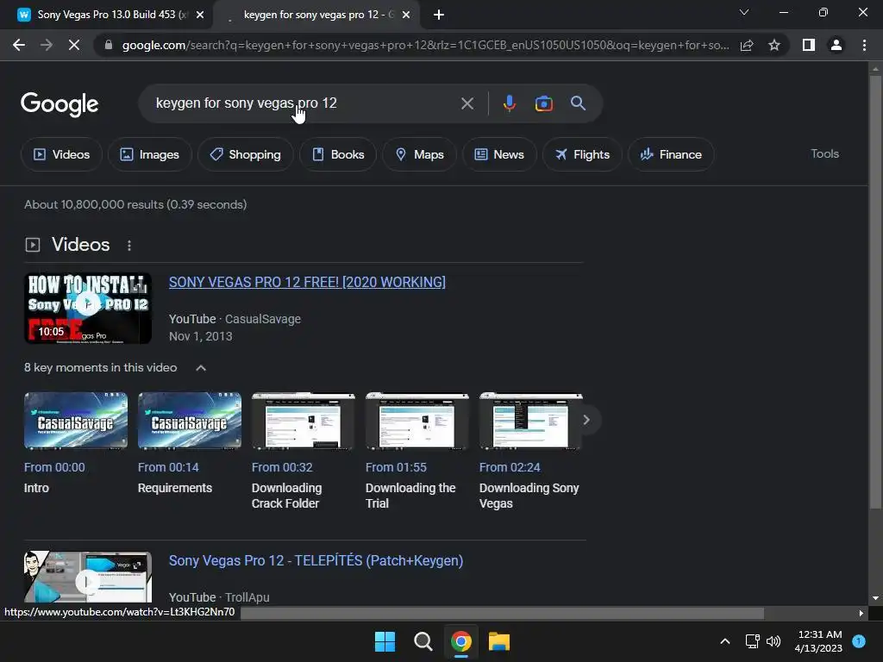883x662 pixels.
Task: Click the From 01:55 timestamp link
Action: point(396,467)
